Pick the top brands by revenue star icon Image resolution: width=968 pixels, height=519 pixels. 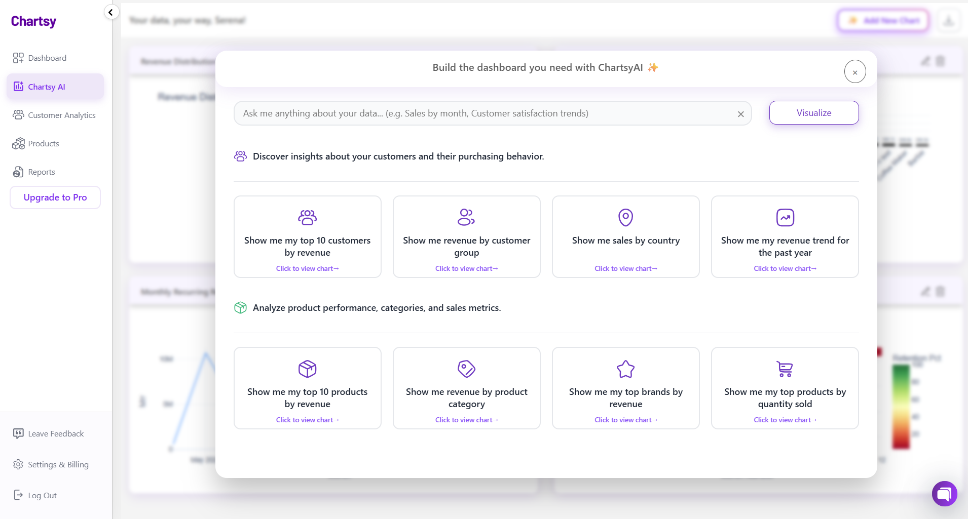pyautogui.click(x=625, y=369)
